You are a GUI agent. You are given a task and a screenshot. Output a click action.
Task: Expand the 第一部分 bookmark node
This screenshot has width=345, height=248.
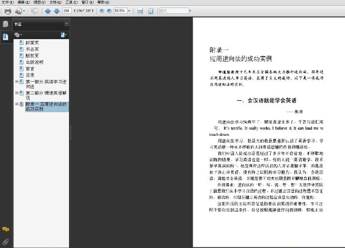(17, 82)
